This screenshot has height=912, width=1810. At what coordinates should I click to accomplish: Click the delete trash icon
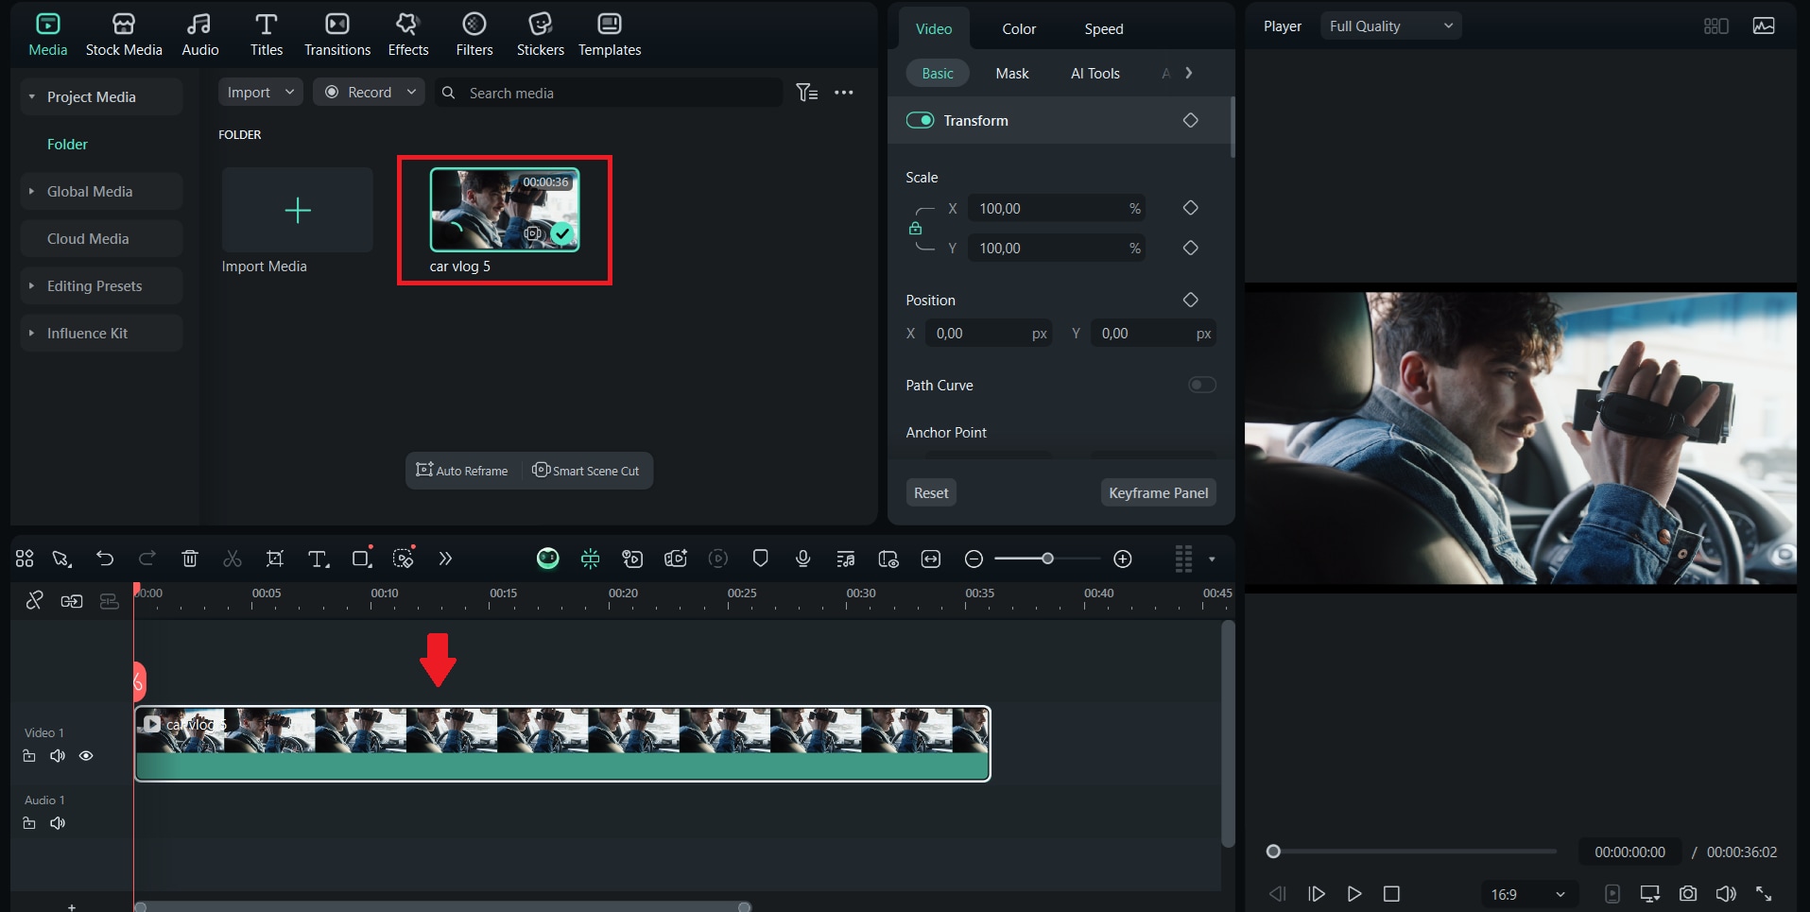[190, 559]
